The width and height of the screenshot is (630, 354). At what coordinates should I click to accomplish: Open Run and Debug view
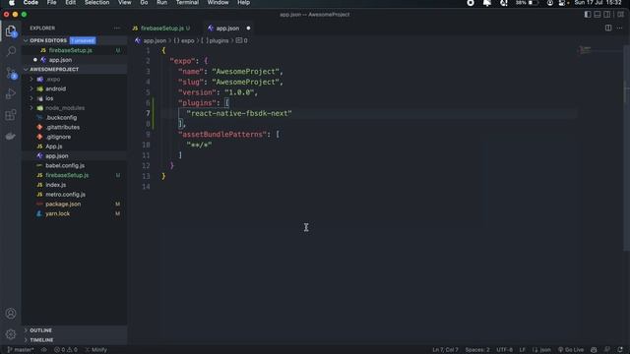tap(11, 93)
